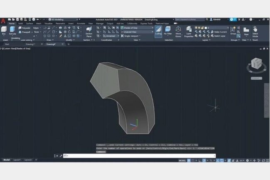This screenshot has width=270, height=180.
Task: Toggle the Culling selection option
Action: coord(158,31)
